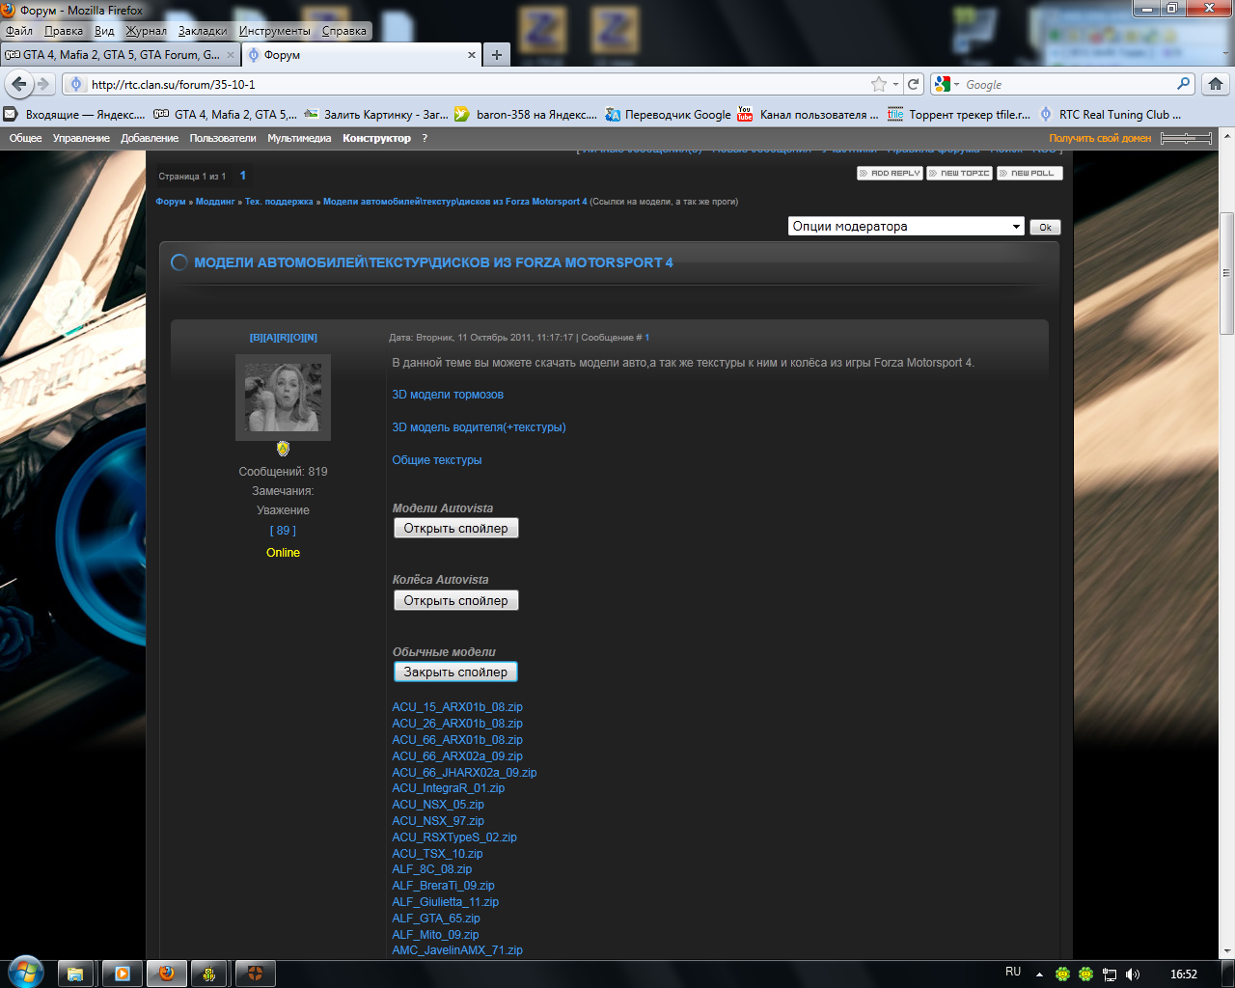Go to Форум breadcrumb link
This screenshot has height=988, width=1235.
coord(171,202)
